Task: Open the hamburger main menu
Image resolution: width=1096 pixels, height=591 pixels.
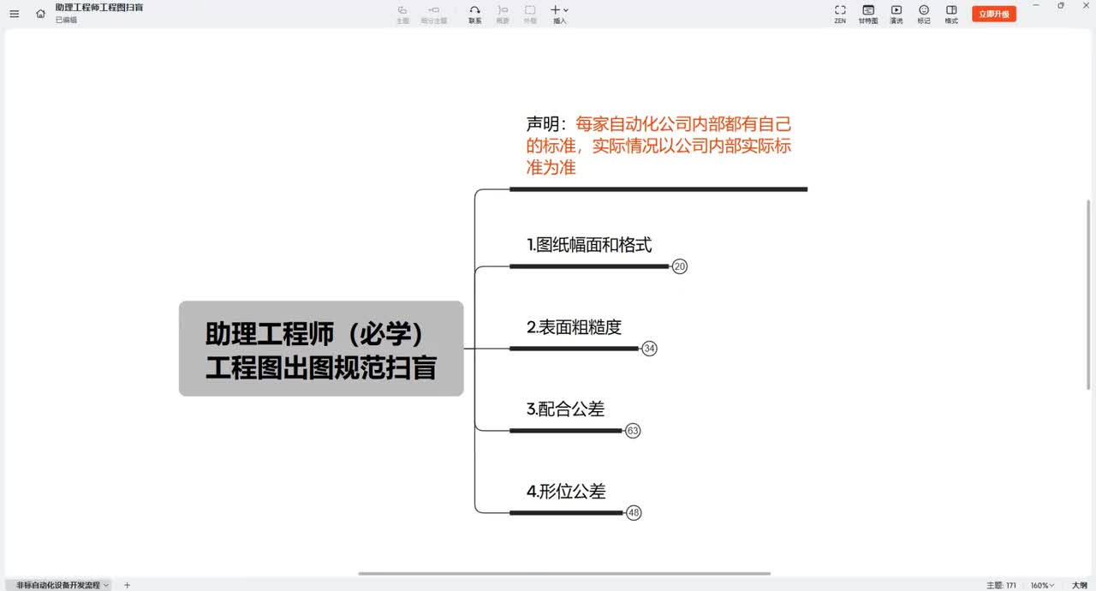Action: coord(14,14)
